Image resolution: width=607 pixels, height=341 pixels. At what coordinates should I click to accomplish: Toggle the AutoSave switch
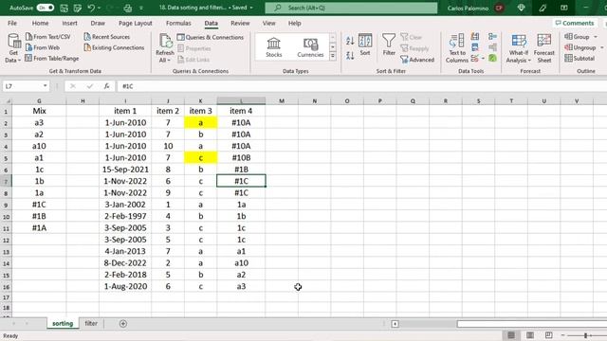point(46,8)
